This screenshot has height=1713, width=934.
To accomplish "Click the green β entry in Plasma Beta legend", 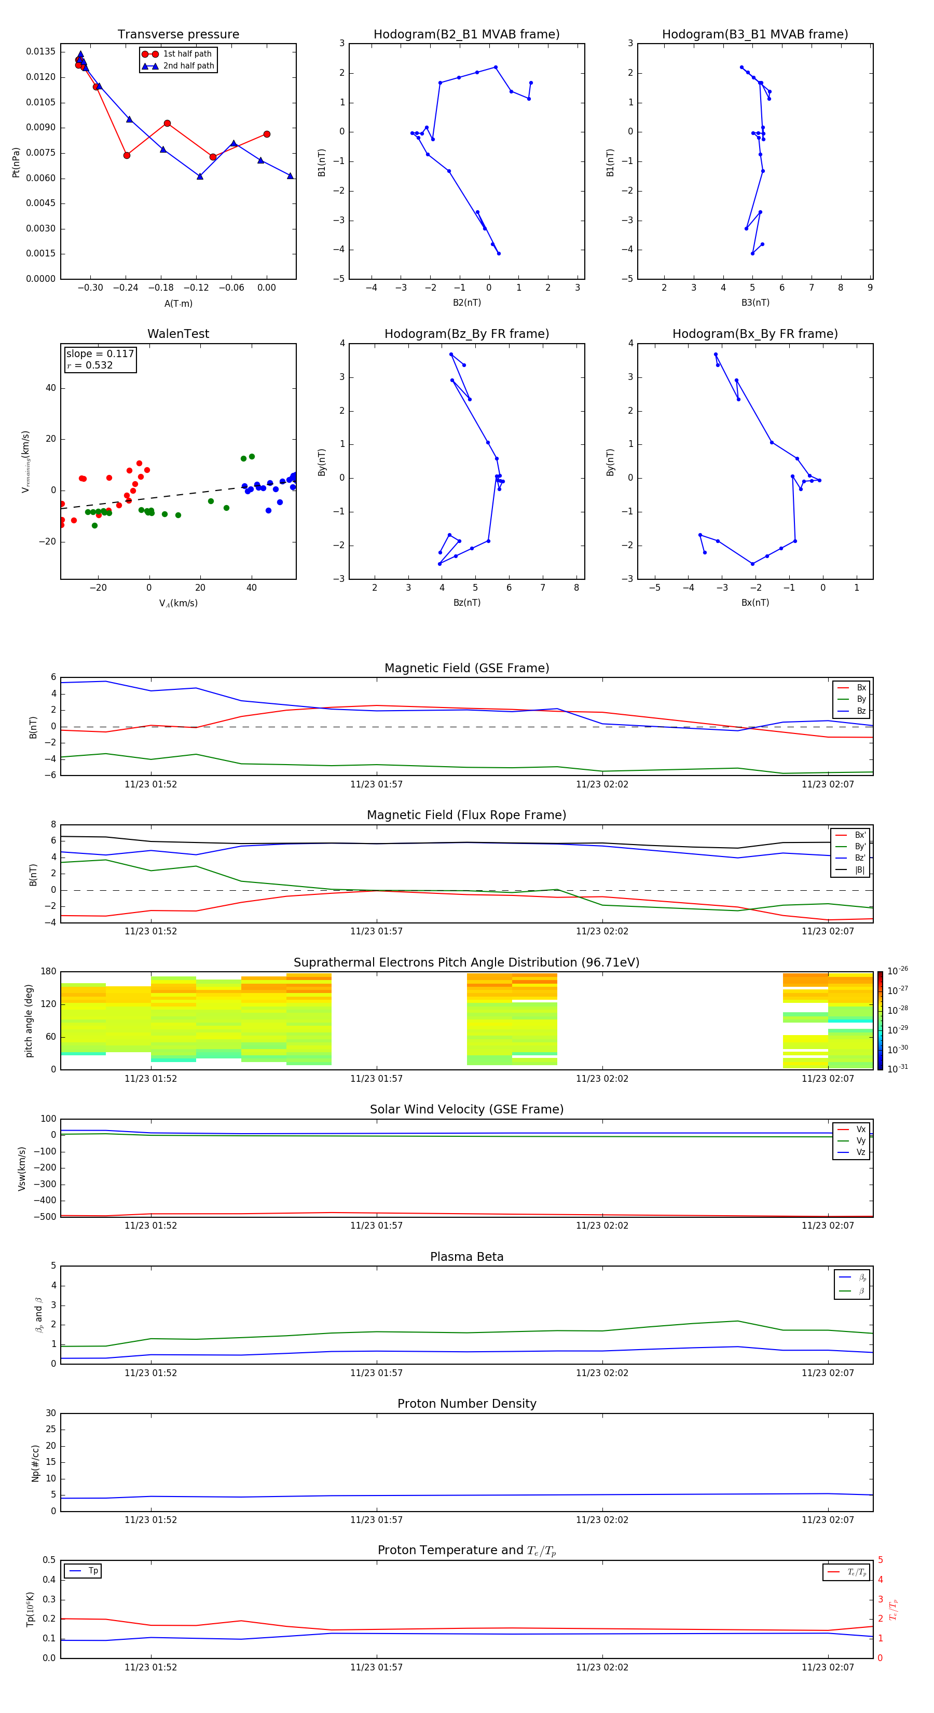I will pyautogui.click(x=853, y=1291).
